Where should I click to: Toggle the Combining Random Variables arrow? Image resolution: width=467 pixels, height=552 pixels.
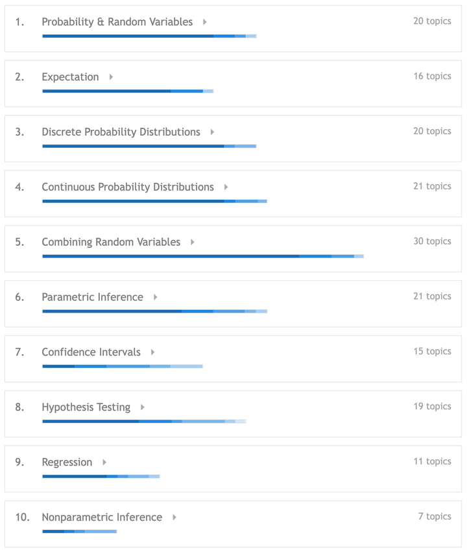pyautogui.click(x=193, y=243)
